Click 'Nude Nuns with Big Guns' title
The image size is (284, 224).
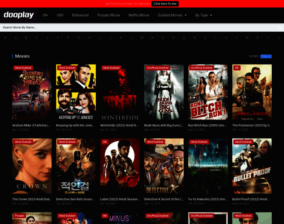[x=164, y=125]
